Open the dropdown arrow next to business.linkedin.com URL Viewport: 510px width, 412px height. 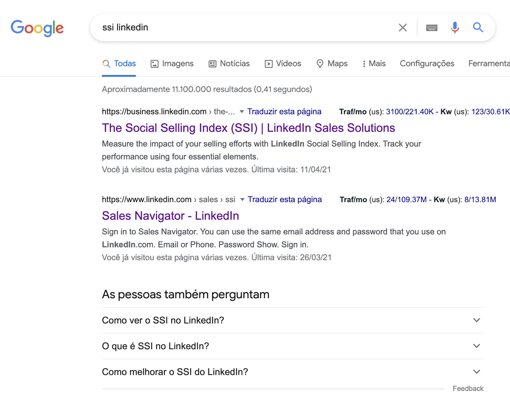coord(242,112)
